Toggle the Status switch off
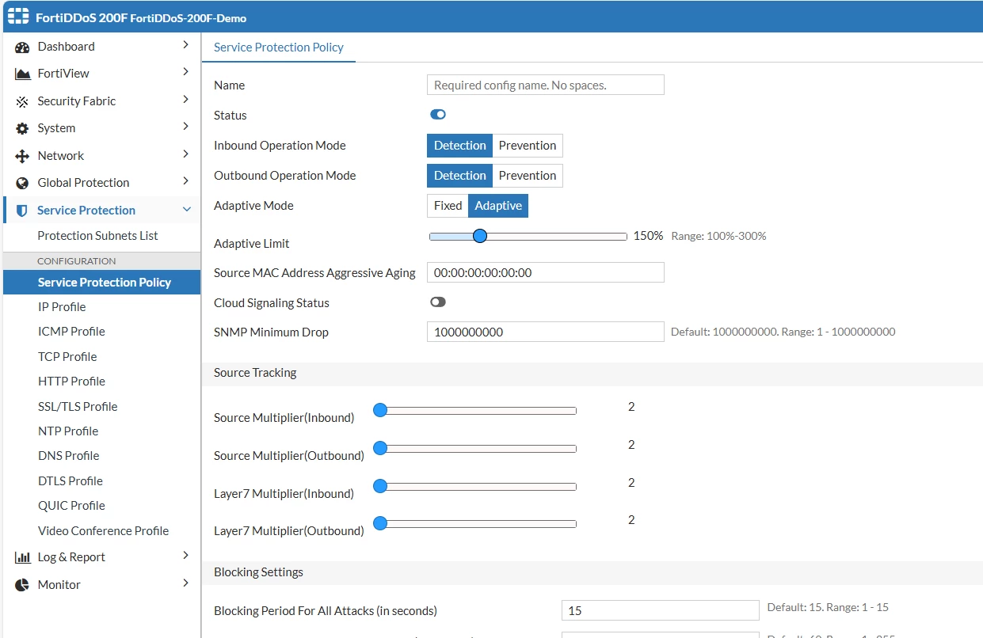Image resolution: width=983 pixels, height=638 pixels. 438,115
